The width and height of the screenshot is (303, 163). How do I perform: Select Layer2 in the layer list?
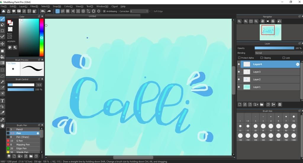click(269, 79)
